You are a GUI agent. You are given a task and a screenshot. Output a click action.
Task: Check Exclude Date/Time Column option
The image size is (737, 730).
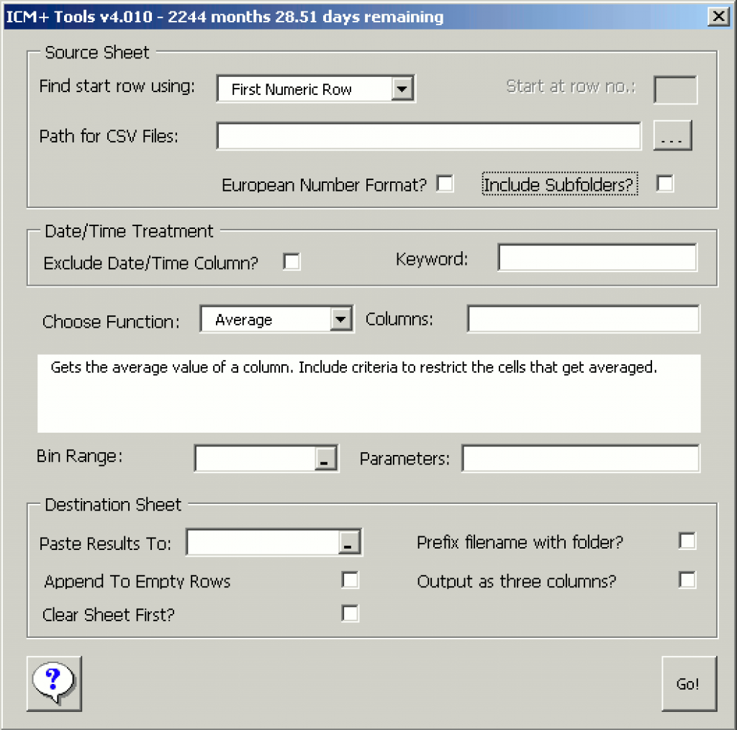pyautogui.click(x=291, y=262)
